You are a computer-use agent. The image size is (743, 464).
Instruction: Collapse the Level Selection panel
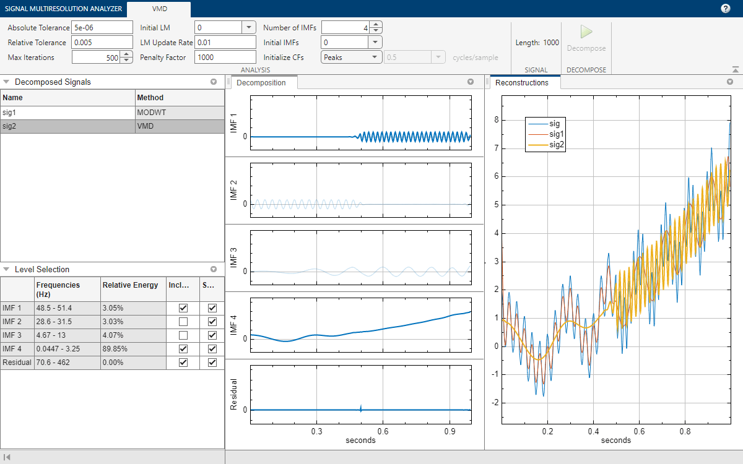(6, 269)
